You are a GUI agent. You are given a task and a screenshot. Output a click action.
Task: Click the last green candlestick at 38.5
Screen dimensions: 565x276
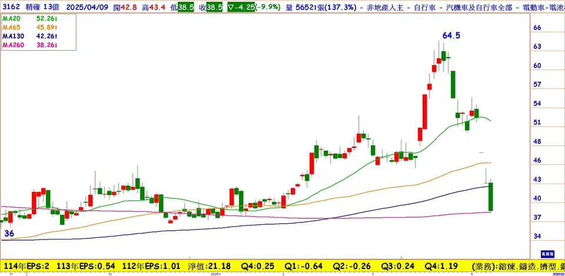[x=490, y=197]
